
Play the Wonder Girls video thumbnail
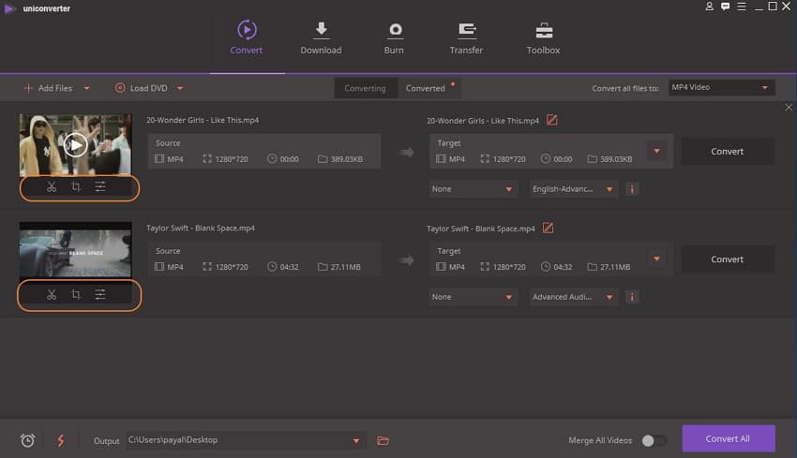(76, 144)
